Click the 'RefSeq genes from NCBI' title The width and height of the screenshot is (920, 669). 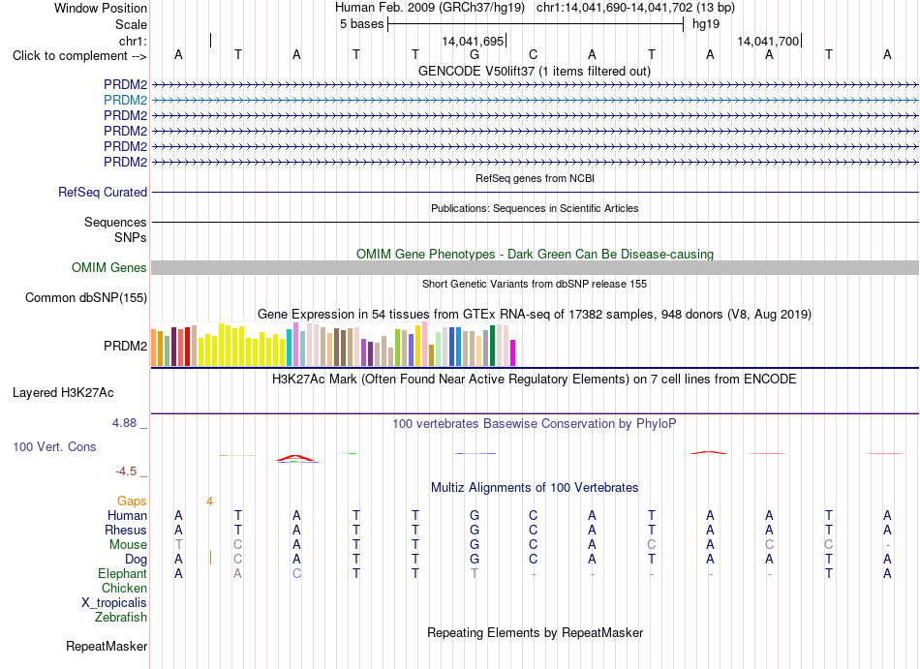535,178
